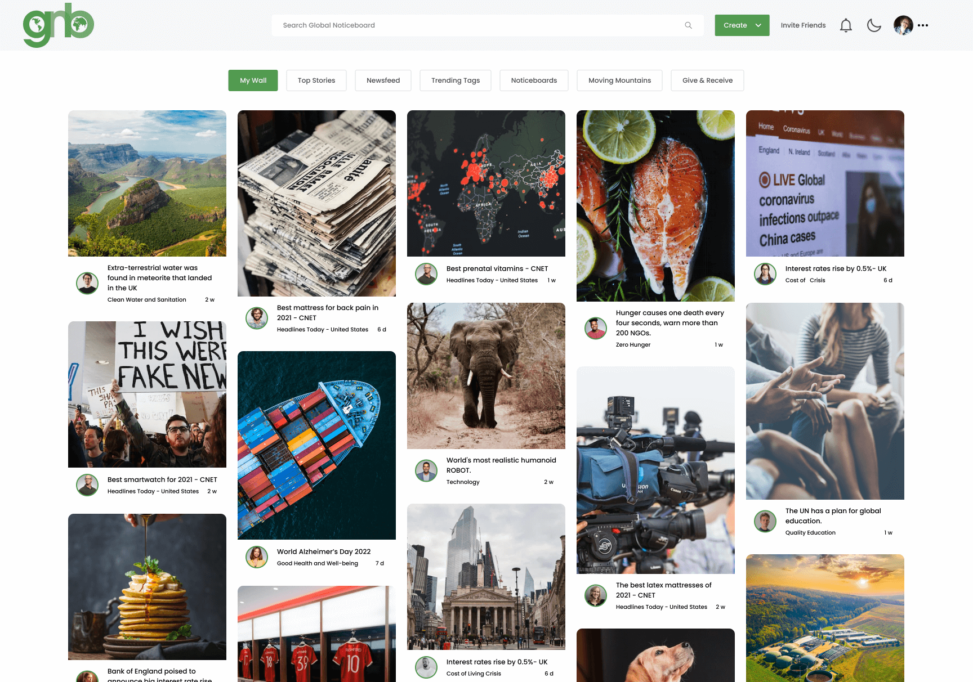Toggle dark mode with moon icon

coord(873,25)
